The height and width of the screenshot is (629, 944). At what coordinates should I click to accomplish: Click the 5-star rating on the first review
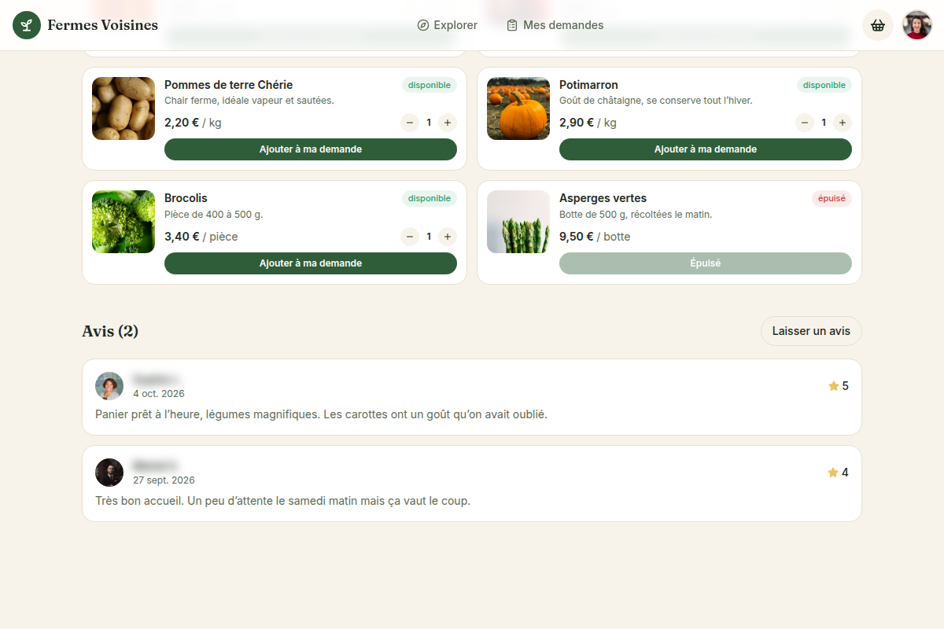839,386
